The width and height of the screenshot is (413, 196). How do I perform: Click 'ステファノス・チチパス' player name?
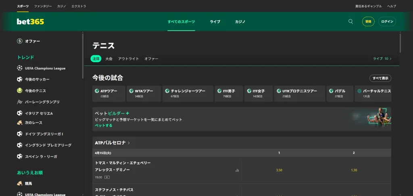pyautogui.click(x=114, y=190)
